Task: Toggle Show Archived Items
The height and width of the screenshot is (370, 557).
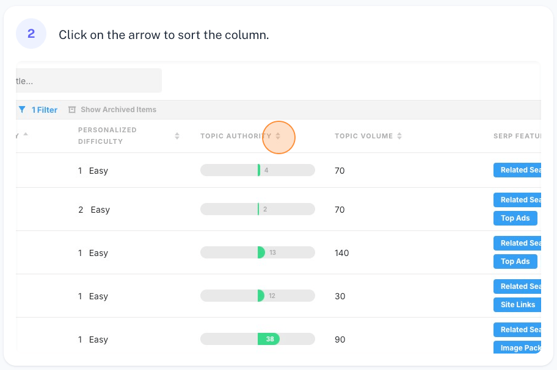Action: pos(118,110)
